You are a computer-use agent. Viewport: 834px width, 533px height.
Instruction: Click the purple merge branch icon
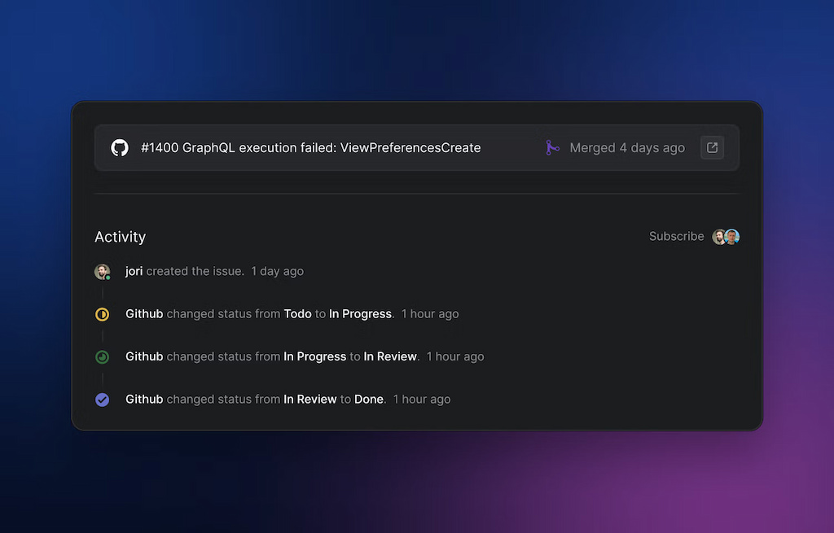pyautogui.click(x=552, y=148)
